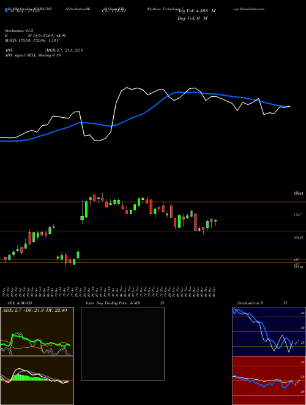Click the 'Stochastics & R SI' panel title
The height and width of the screenshot is (405, 306).
coord(262,303)
